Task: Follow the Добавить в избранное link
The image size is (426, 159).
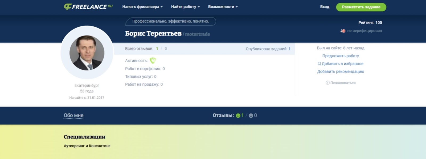Action: (x=342, y=64)
